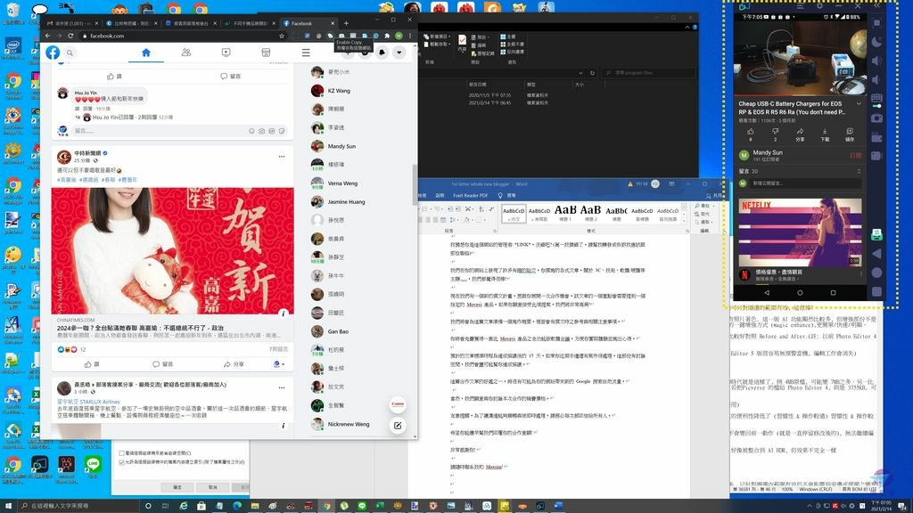Switch to the Gmail browser tab

click(x=72, y=23)
